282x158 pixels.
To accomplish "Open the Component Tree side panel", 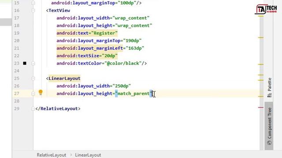I will [x=269, y=126].
